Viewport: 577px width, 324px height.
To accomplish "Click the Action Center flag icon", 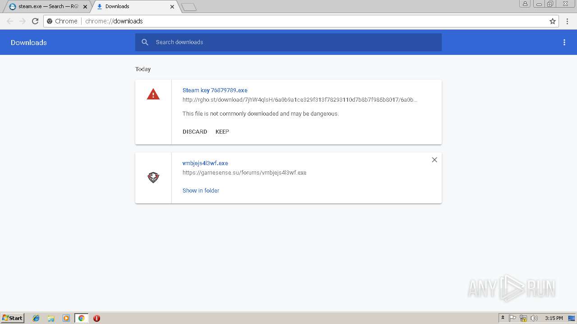I will point(513,318).
